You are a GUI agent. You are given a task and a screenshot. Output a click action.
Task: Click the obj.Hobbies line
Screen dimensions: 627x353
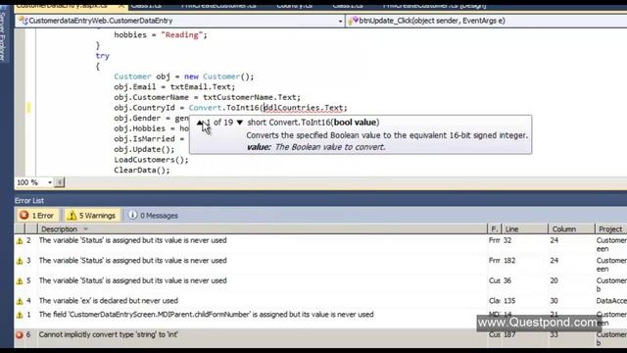151,128
